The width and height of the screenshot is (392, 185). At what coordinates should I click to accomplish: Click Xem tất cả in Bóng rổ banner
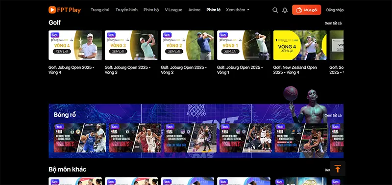(333, 115)
